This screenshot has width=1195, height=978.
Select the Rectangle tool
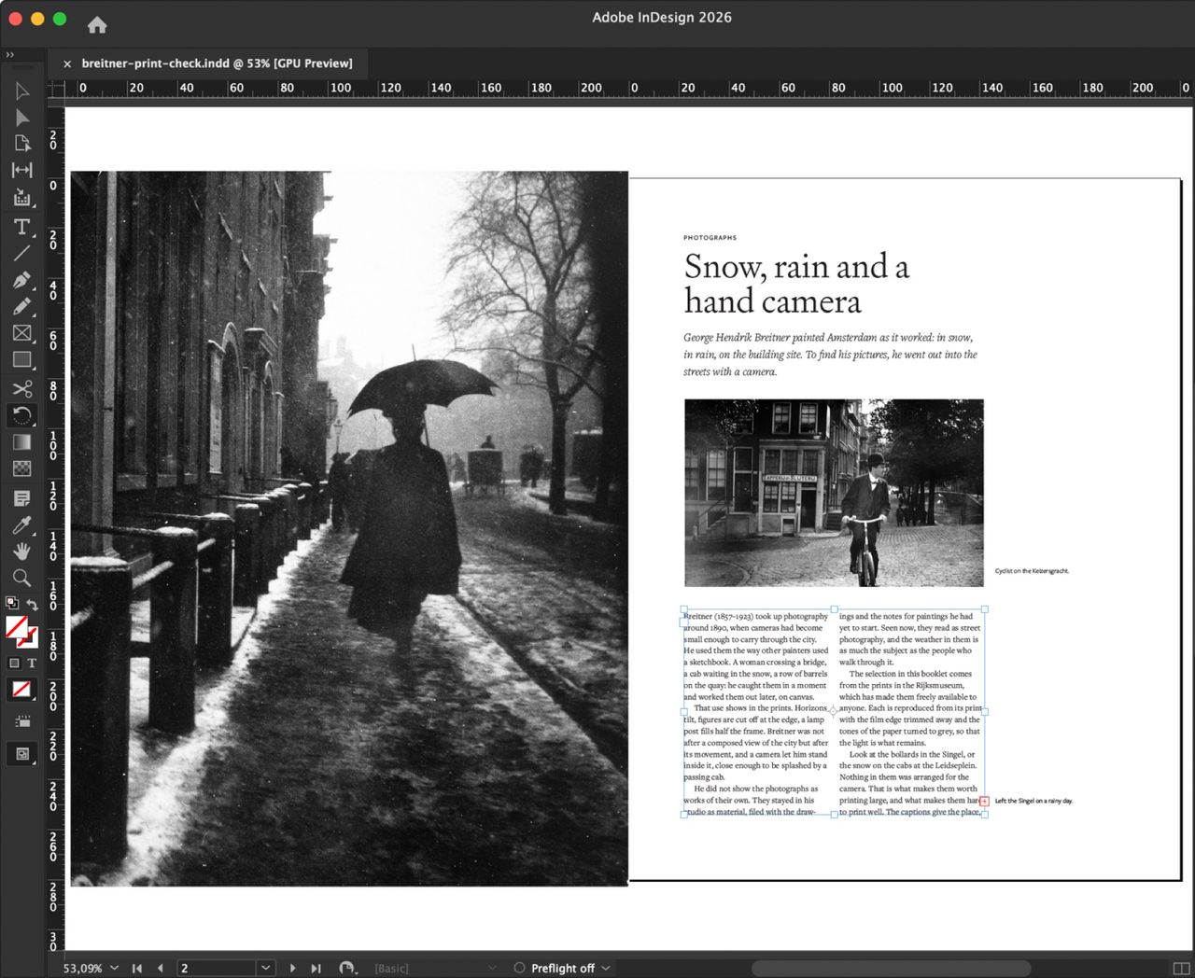pyautogui.click(x=22, y=359)
